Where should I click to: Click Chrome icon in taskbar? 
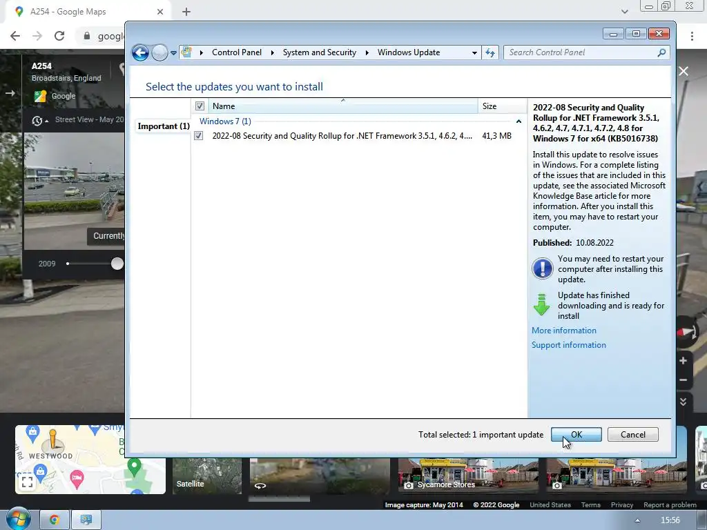55,520
